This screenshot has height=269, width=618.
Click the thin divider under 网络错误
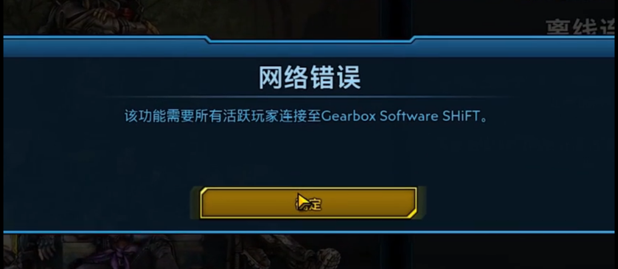(310, 97)
